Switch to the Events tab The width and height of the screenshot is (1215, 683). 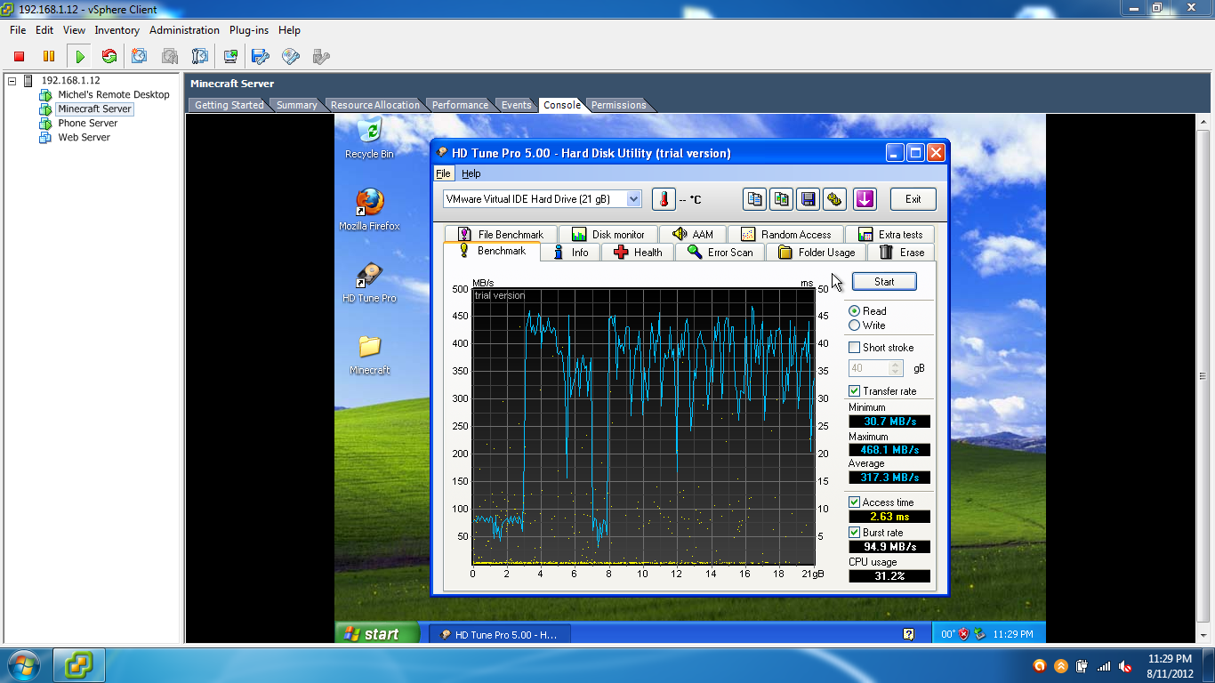coord(516,105)
